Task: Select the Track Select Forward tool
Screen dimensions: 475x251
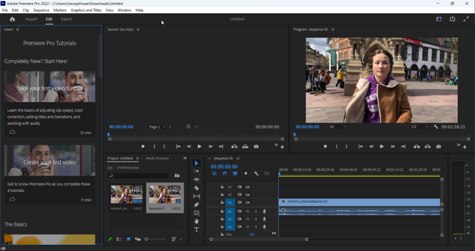Action: 196,171
